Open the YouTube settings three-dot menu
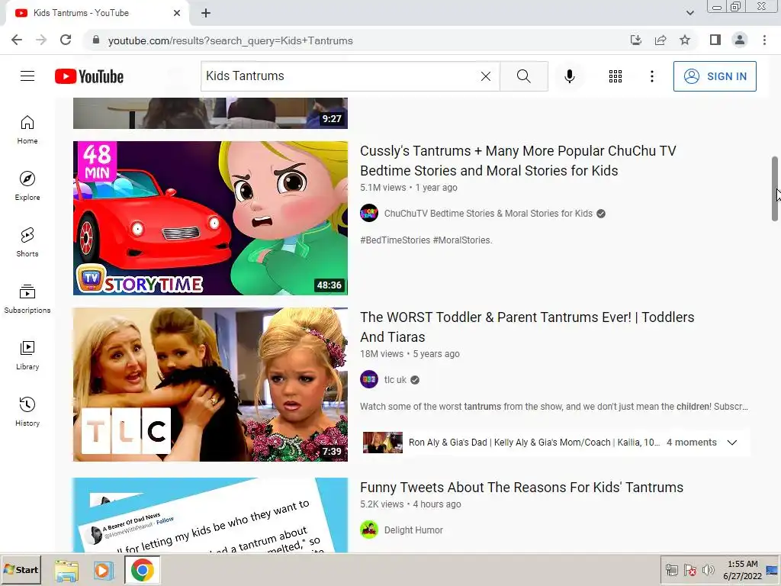 [x=652, y=76]
